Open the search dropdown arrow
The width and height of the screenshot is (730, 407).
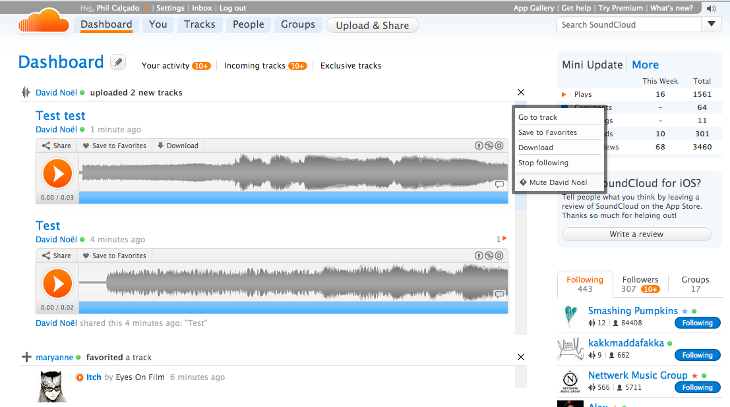[712, 24]
